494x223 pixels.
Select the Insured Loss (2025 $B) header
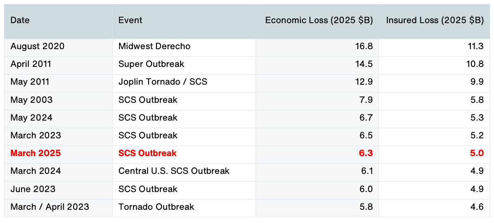pos(435,20)
